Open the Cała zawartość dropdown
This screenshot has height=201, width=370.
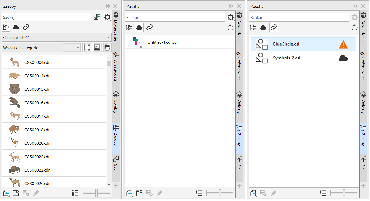click(56, 37)
